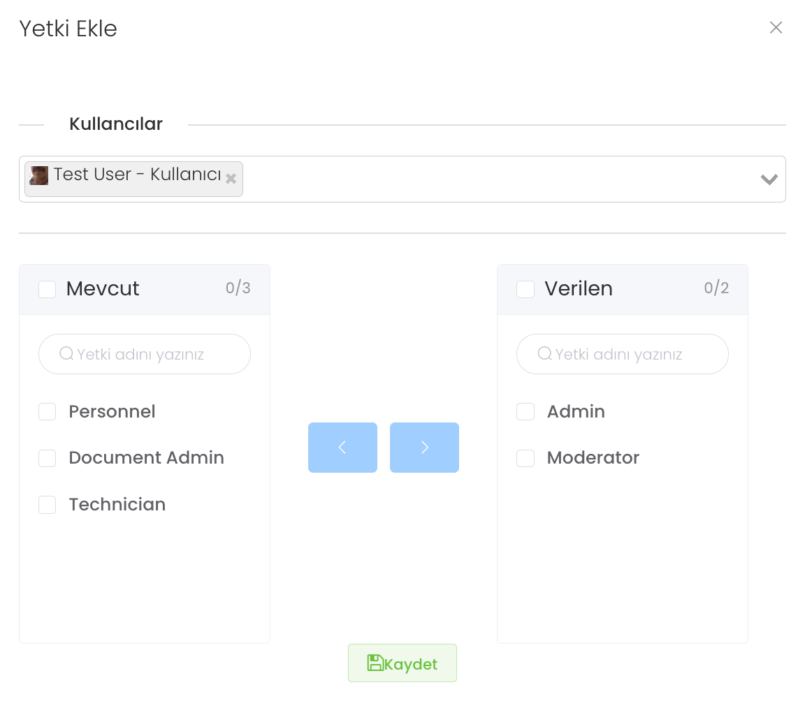Check the Admin role checkbox
The image size is (805, 708).
coord(525,412)
